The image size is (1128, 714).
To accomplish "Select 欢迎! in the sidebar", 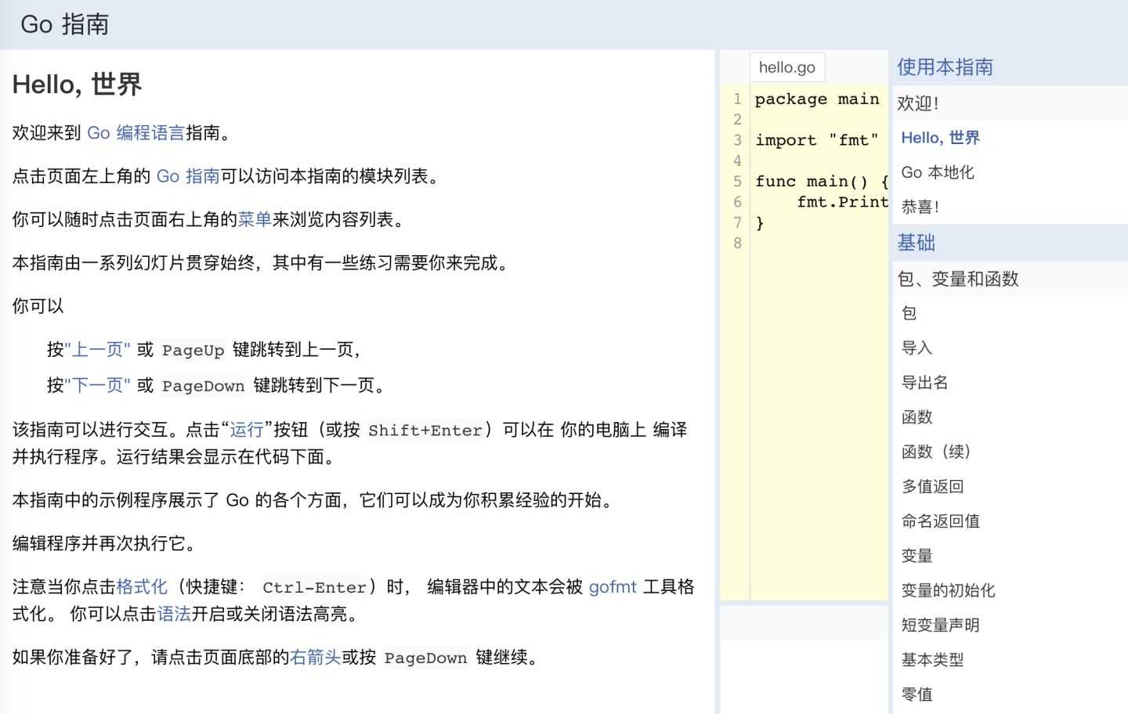I will click(918, 103).
